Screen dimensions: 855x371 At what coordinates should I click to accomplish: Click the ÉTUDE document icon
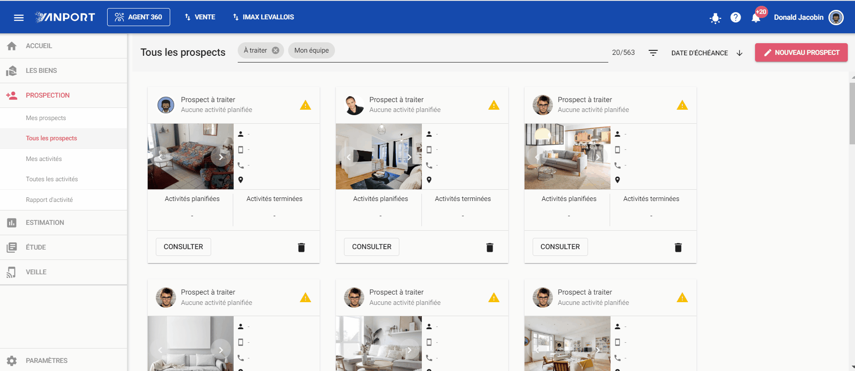[x=12, y=247]
